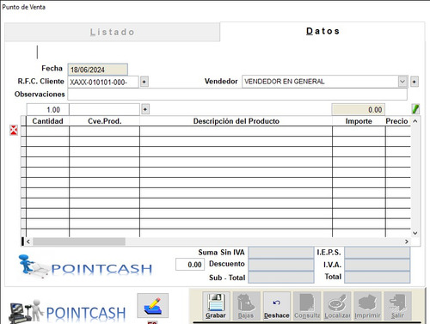Click the Deshace undo button
Viewport: 430px width, 324px height.
[277, 306]
